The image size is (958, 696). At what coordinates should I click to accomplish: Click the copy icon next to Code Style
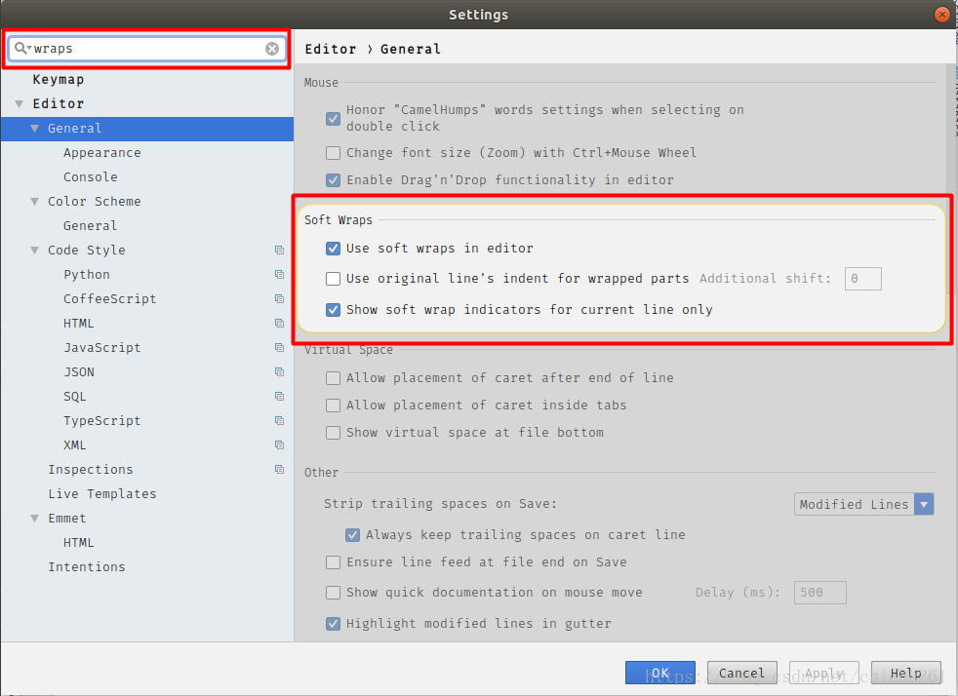(279, 250)
